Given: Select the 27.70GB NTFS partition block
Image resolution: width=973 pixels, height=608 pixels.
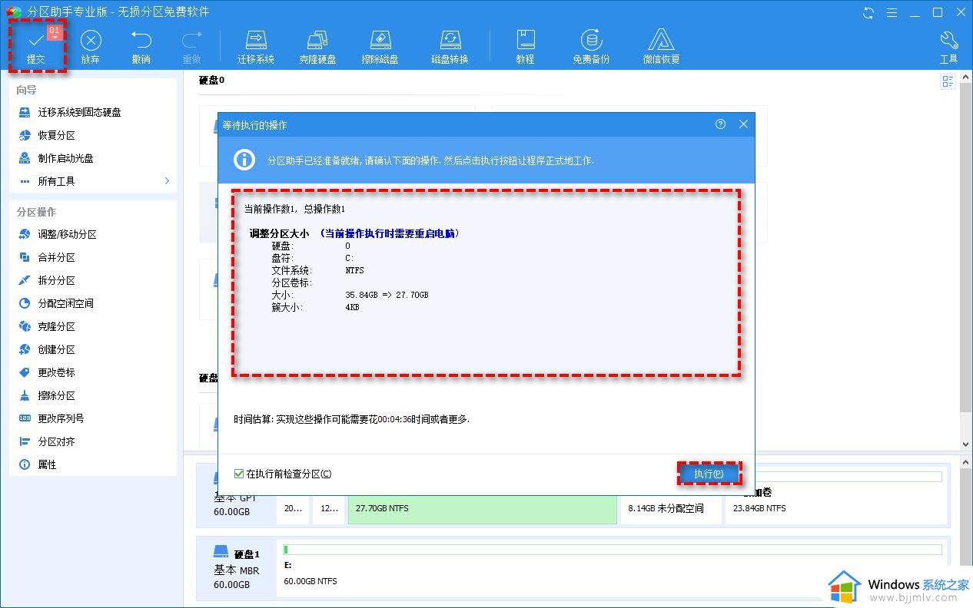Looking at the screenshot, I should point(483,508).
